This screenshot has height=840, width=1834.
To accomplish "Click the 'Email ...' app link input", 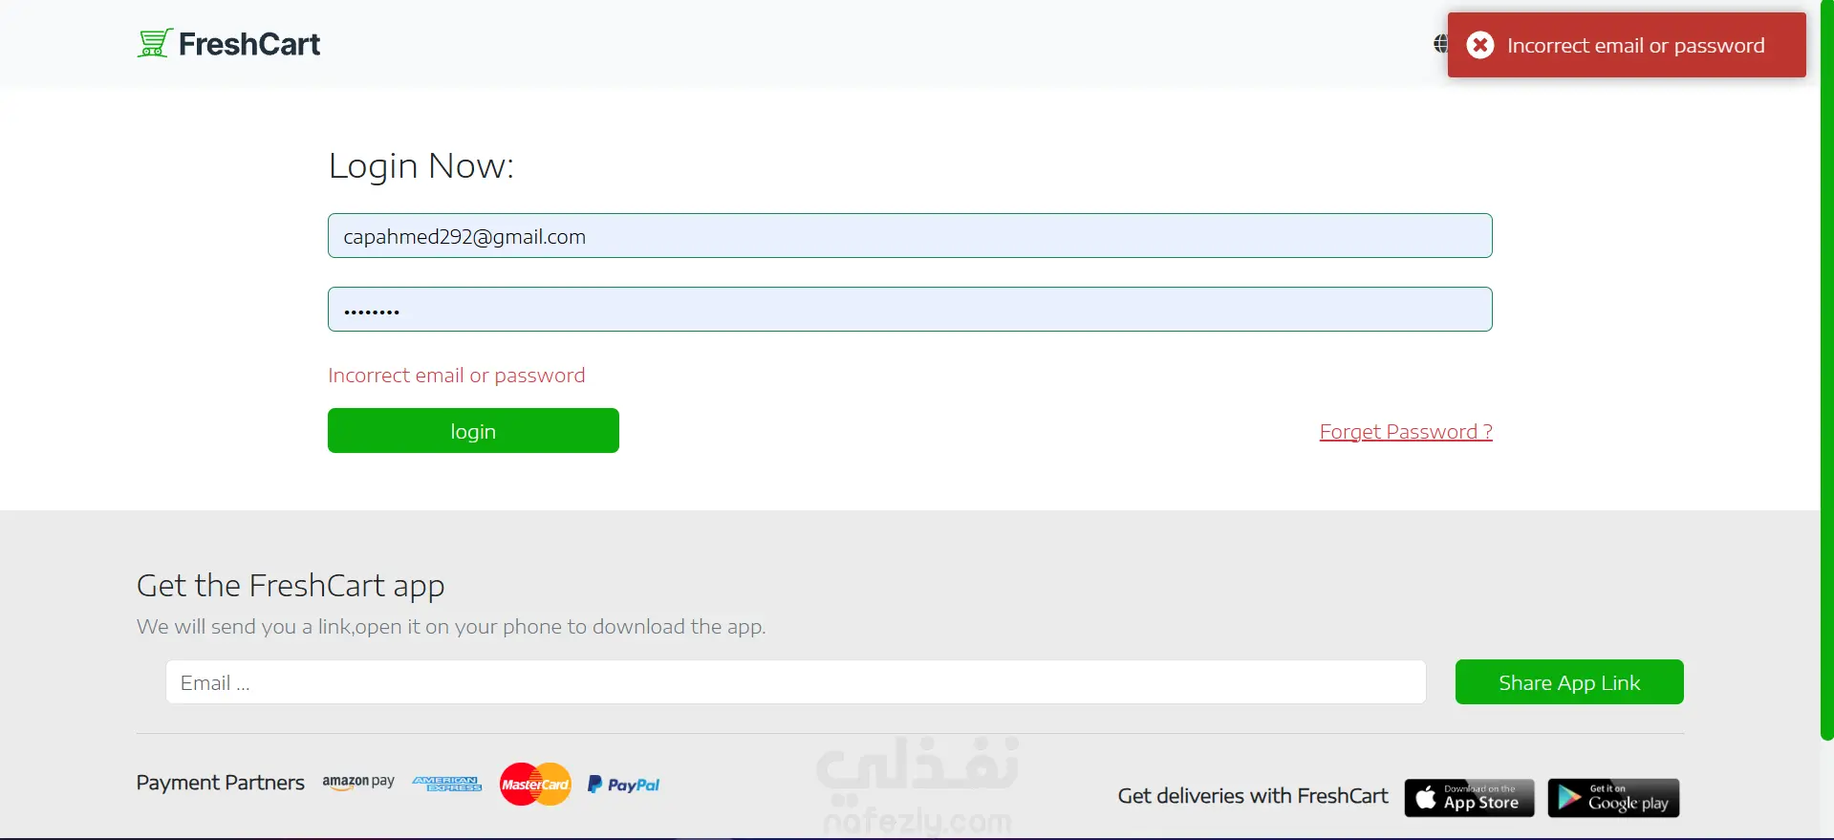I will (795, 682).
